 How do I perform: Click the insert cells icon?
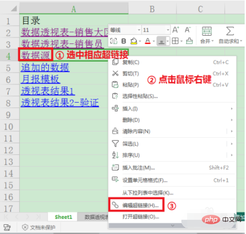tap(115, 108)
